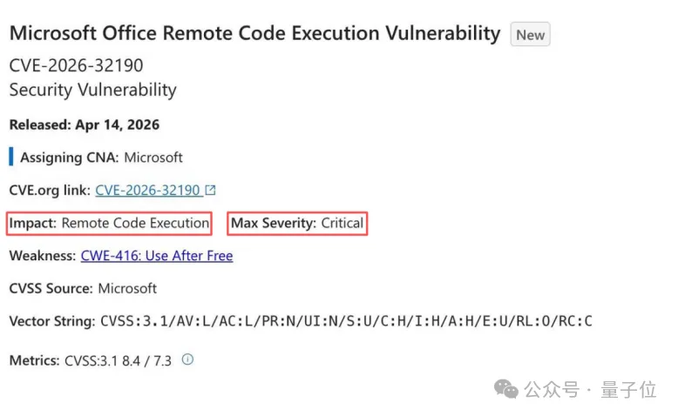The height and width of the screenshot is (416, 678).
Task: Click the CVSS Source: Microsoft line
Action: [x=83, y=288]
